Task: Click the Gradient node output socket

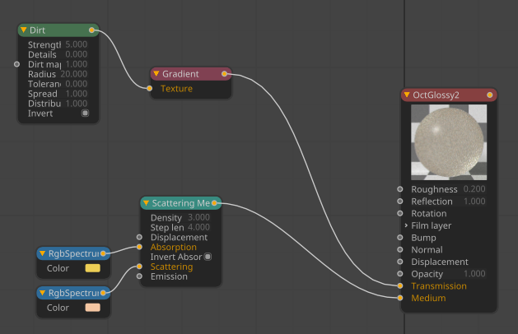Action: (x=224, y=74)
